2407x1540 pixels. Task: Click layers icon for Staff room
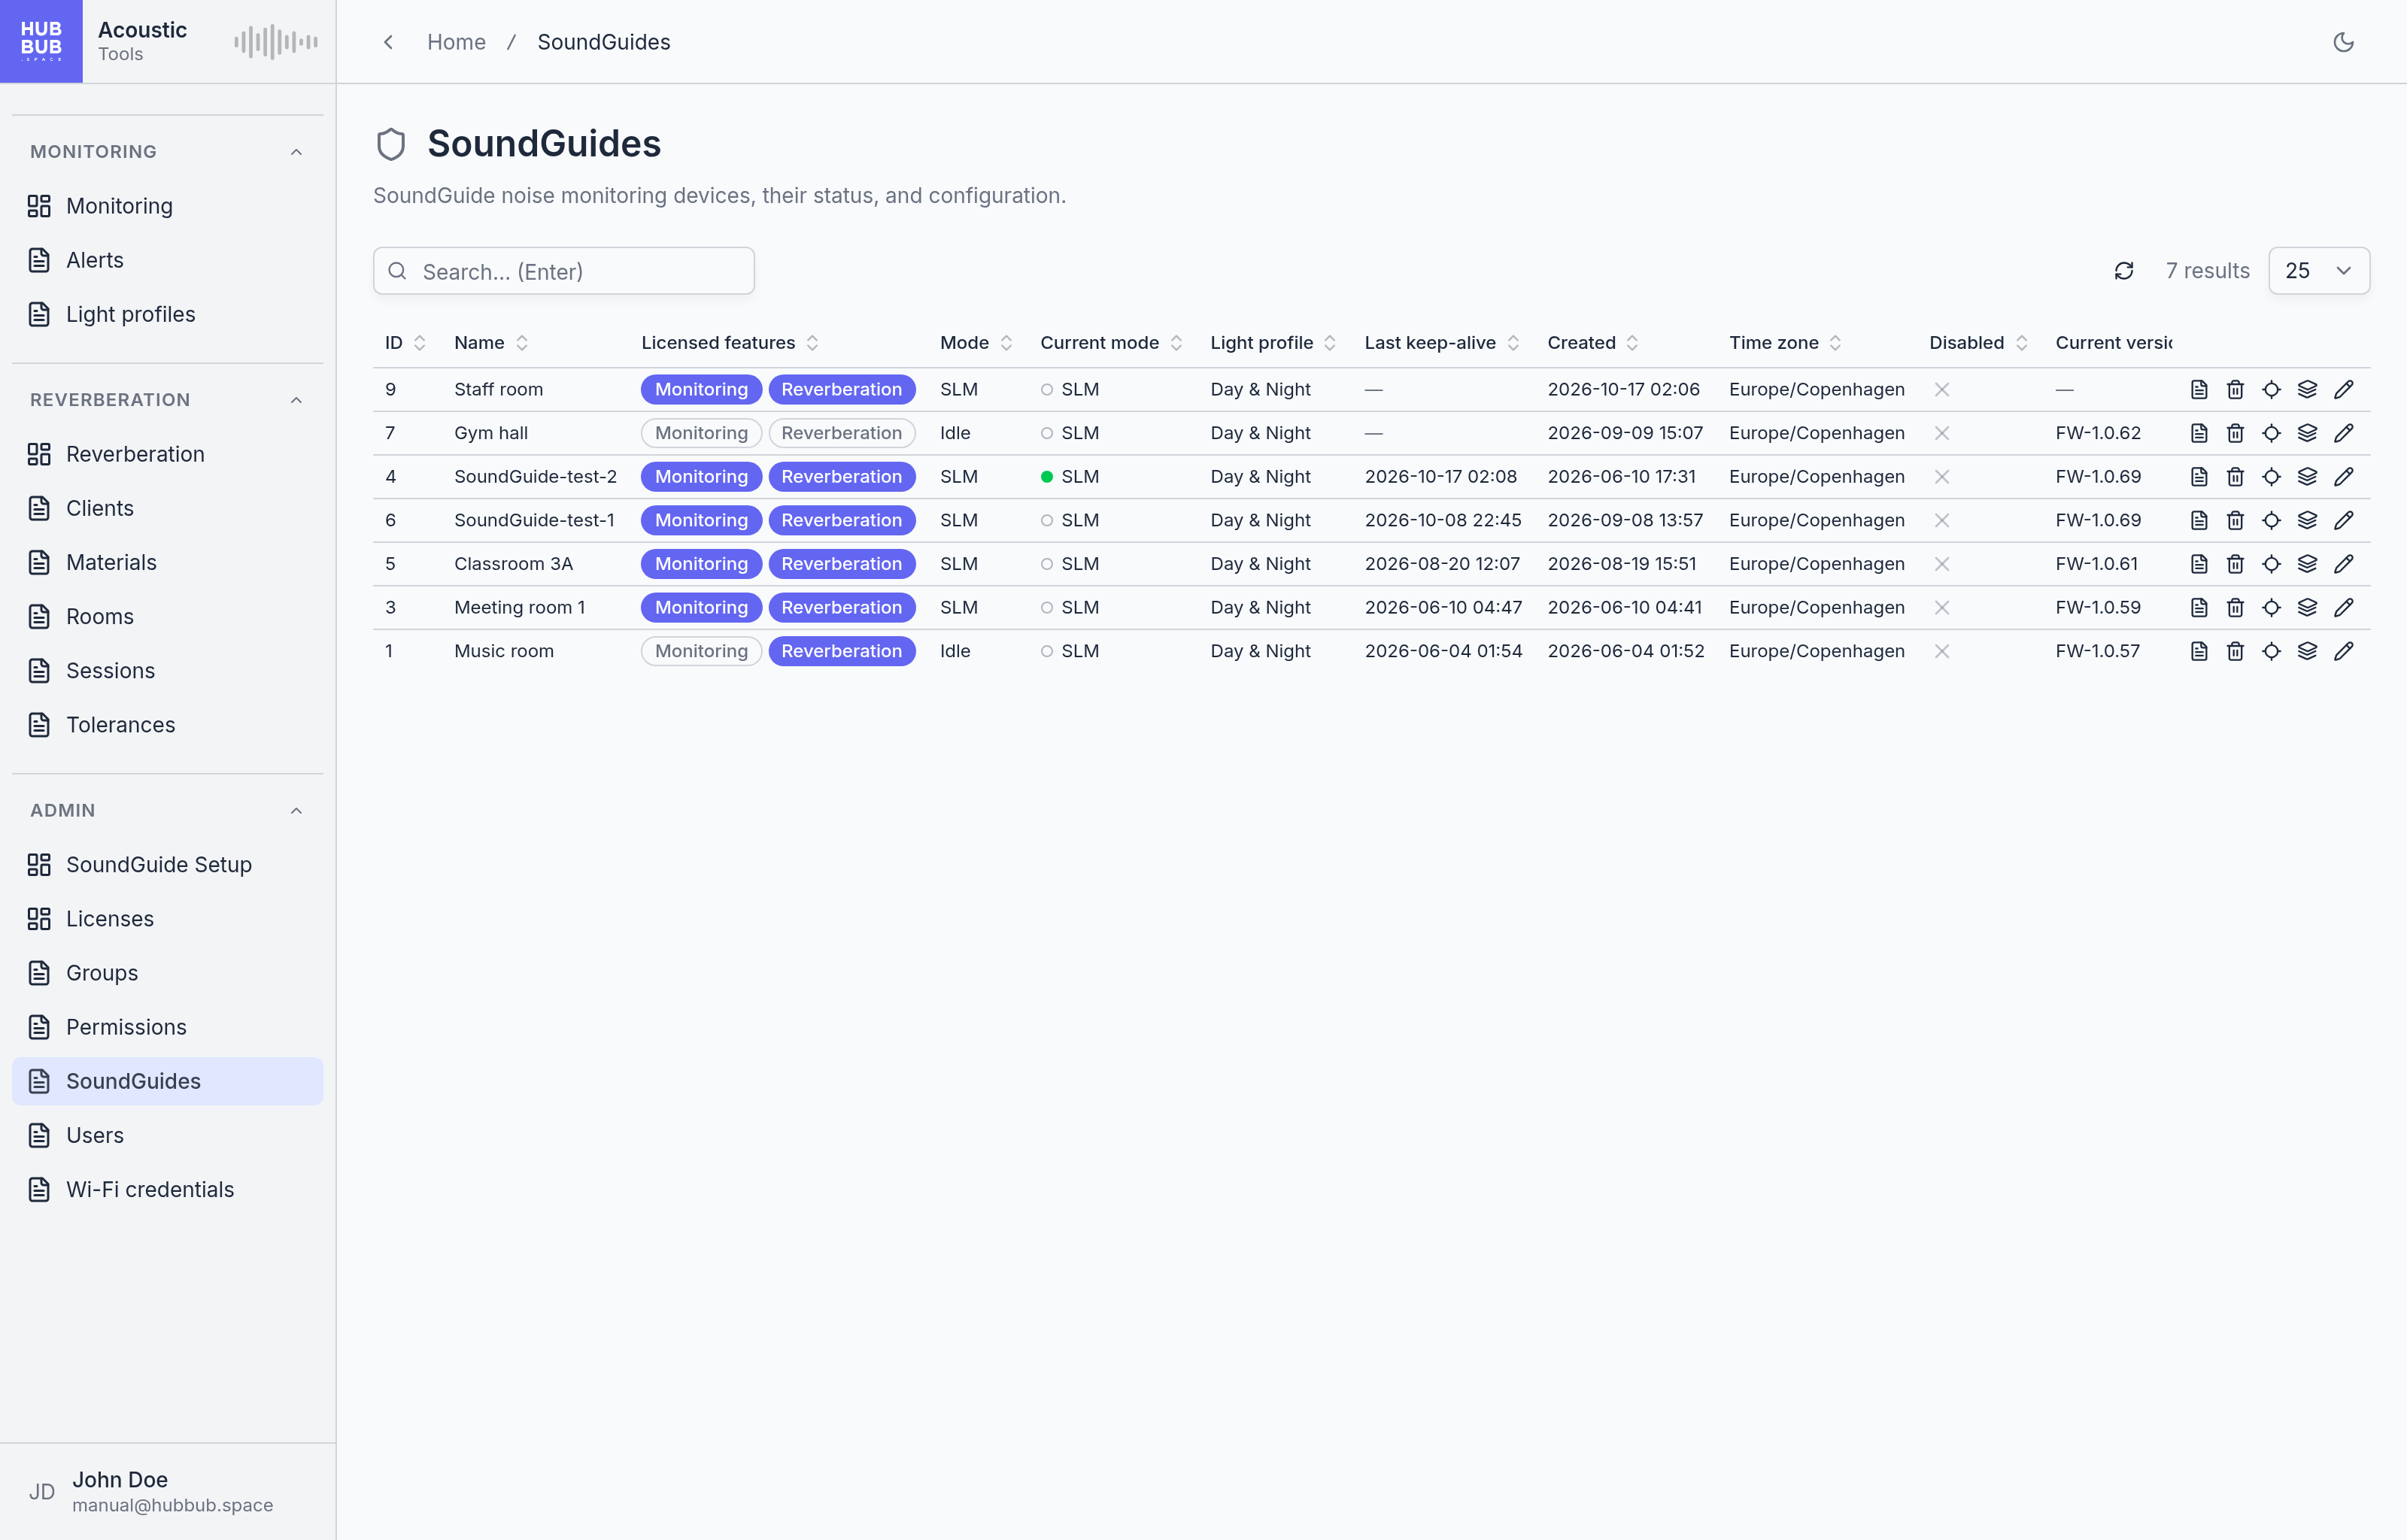(2307, 389)
